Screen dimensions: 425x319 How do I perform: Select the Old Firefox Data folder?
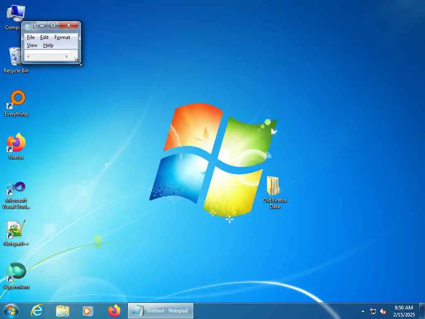click(275, 192)
